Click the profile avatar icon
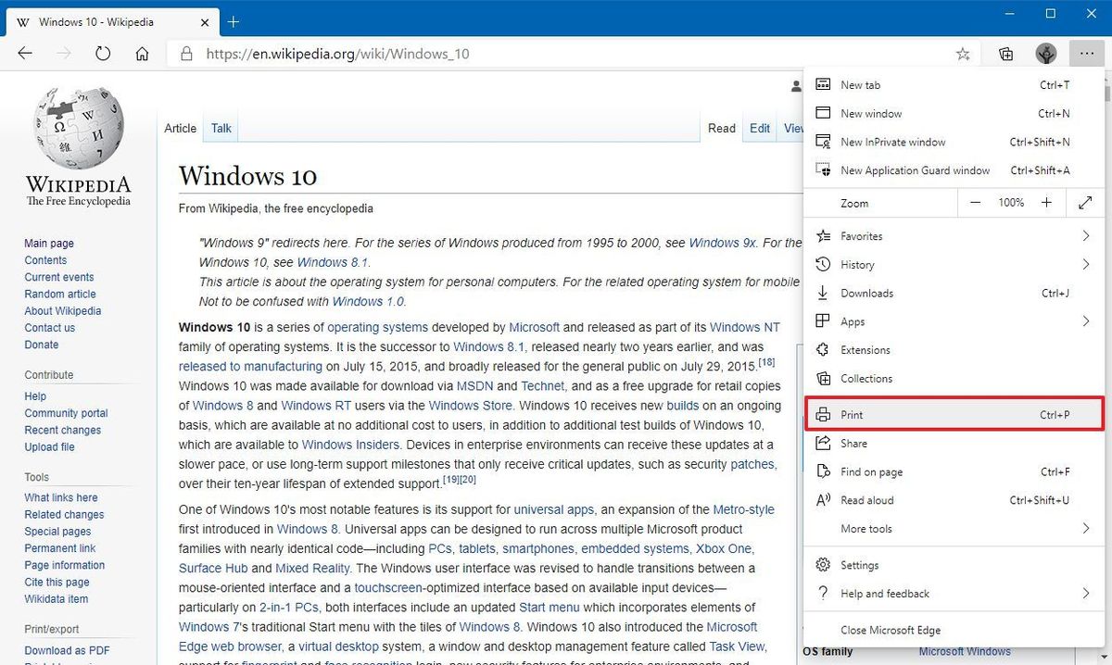 [x=1046, y=54]
